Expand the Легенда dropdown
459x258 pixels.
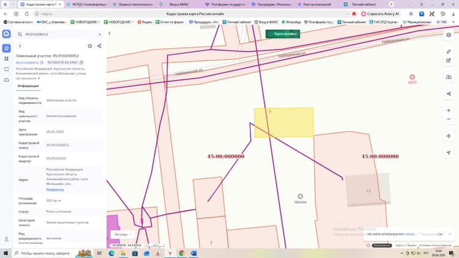[x=122, y=234]
